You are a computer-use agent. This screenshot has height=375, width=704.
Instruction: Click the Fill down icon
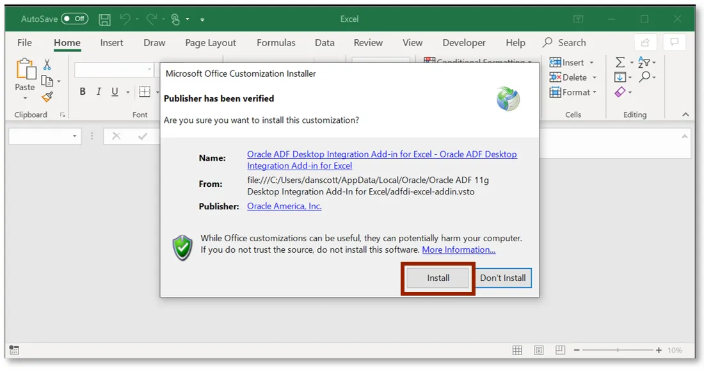(x=620, y=77)
